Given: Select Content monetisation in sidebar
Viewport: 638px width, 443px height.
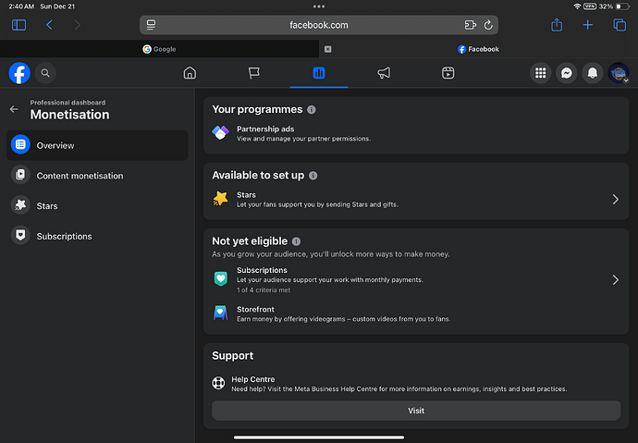Looking at the screenshot, I should click(80, 176).
